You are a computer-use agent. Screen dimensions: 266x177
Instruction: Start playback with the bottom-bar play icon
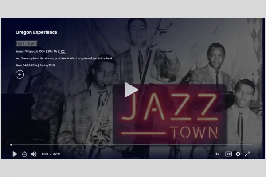[x=15, y=154]
